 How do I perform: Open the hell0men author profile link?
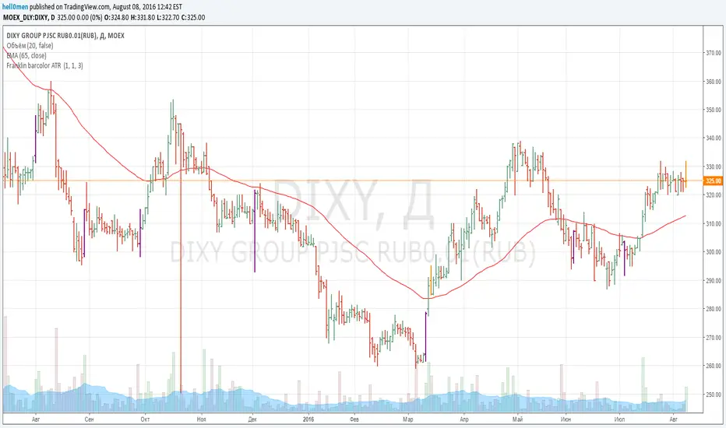pos(15,7)
